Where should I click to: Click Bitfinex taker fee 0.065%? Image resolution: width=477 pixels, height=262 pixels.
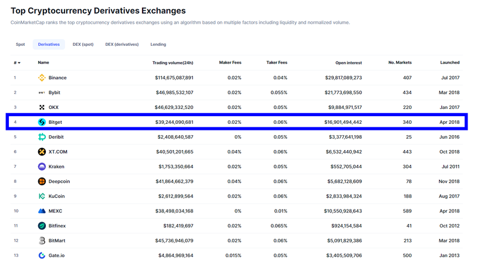279,226
